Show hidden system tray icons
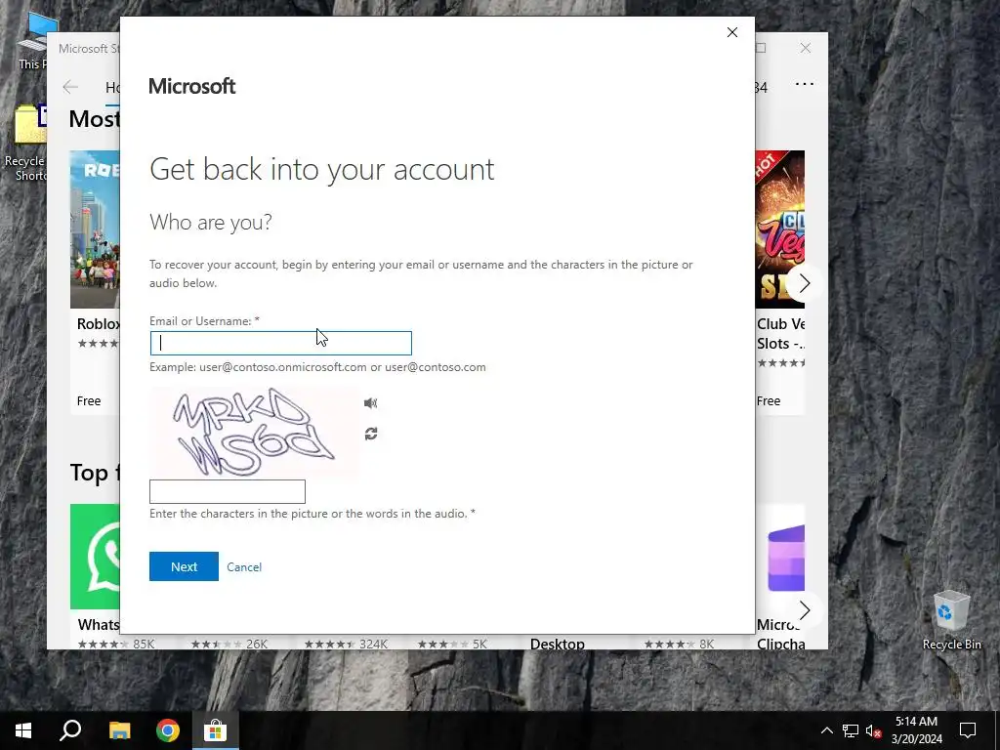The width and height of the screenshot is (1000, 750). 826,730
